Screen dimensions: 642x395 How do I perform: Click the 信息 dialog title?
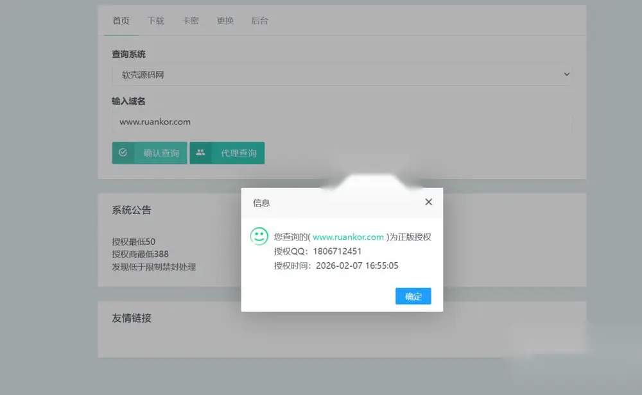point(261,203)
